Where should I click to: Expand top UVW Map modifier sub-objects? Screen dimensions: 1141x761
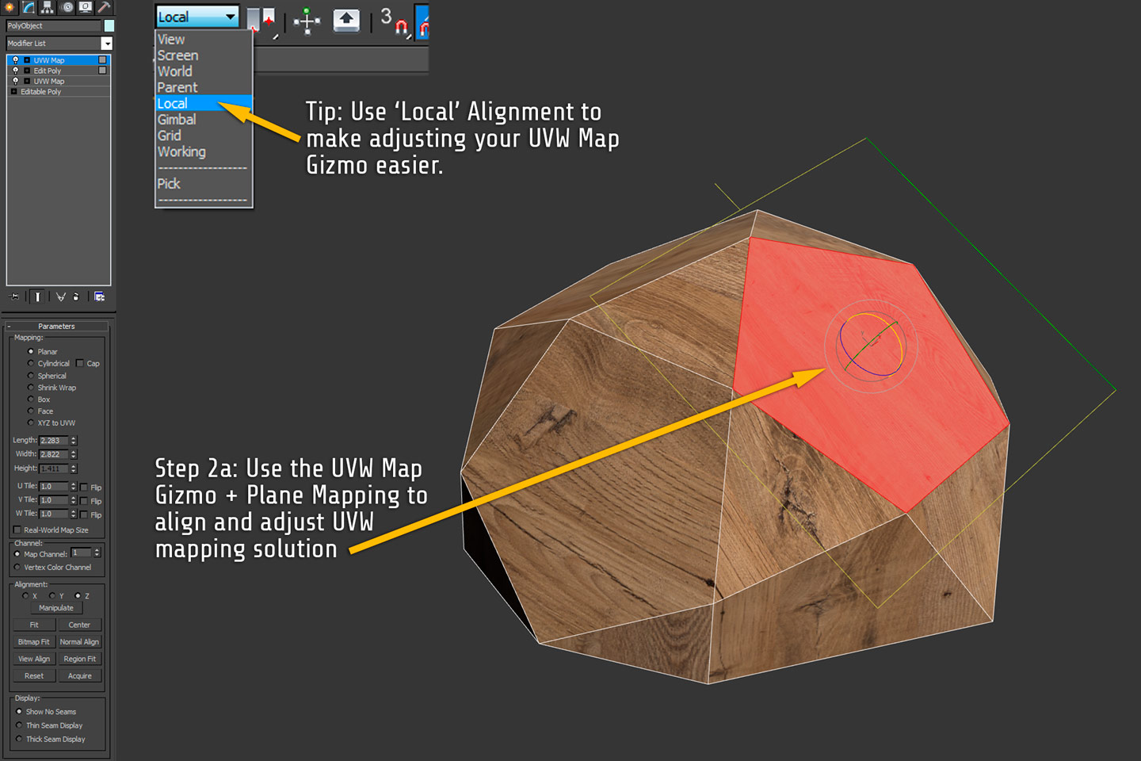coord(26,60)
